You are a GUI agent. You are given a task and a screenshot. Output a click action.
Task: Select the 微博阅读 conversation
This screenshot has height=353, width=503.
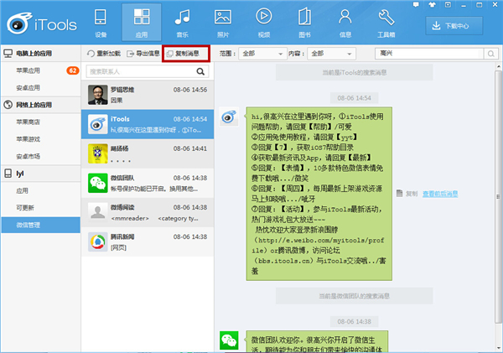148,212
